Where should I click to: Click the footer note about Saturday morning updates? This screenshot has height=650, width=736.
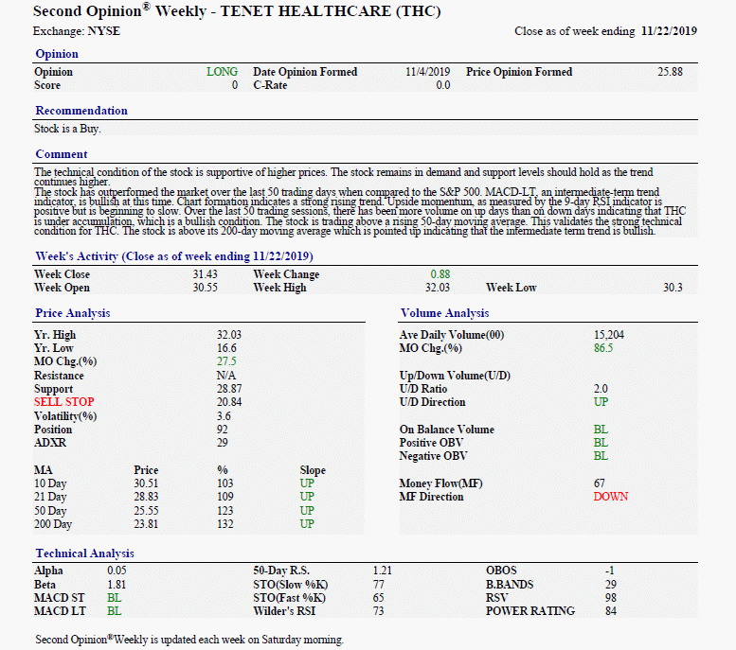(189, 640)
